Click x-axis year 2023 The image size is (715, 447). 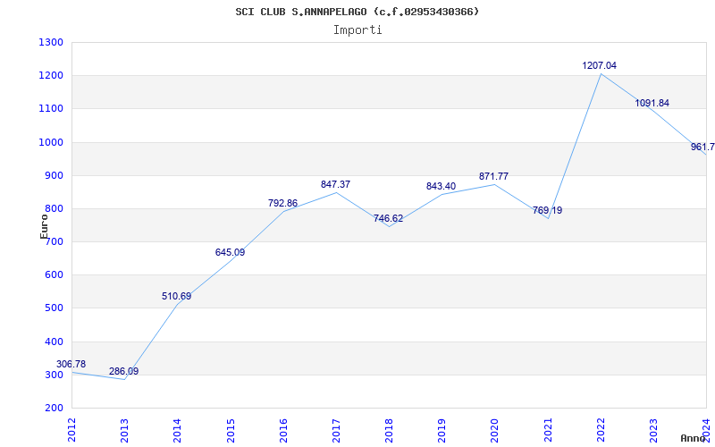tap(653, 430)
